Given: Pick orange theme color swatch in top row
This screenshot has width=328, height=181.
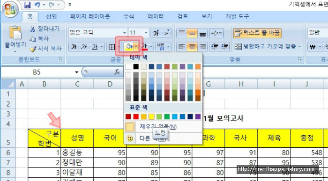Looking at the screenshot, I should point(198,66).
